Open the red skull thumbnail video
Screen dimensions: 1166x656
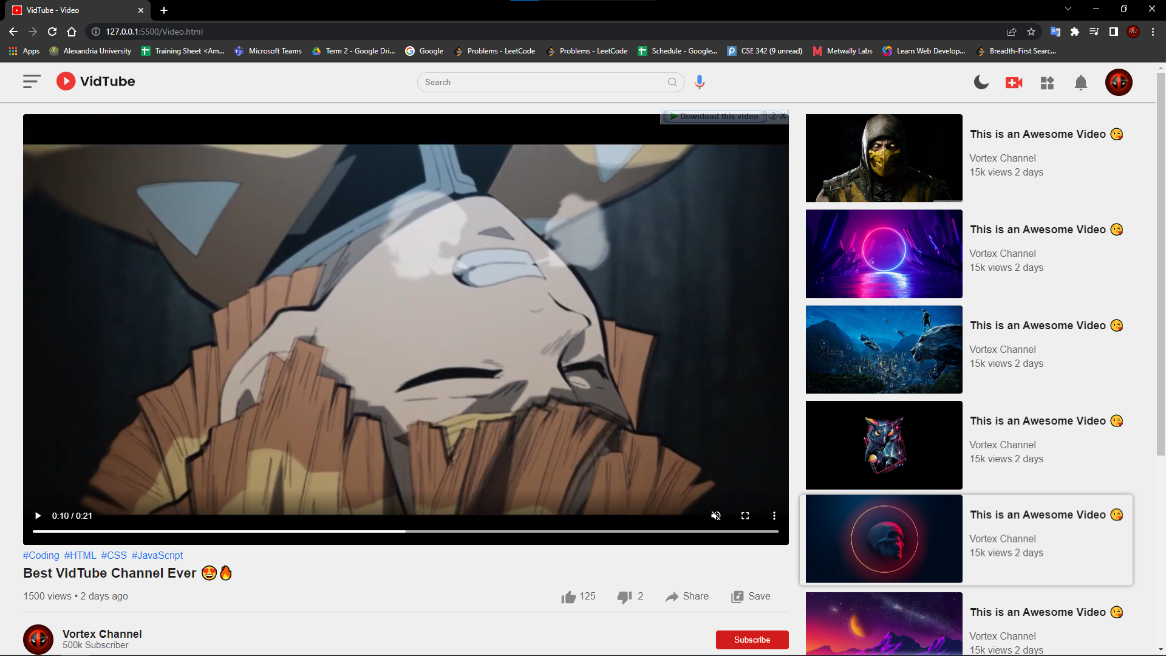(884, 539)
